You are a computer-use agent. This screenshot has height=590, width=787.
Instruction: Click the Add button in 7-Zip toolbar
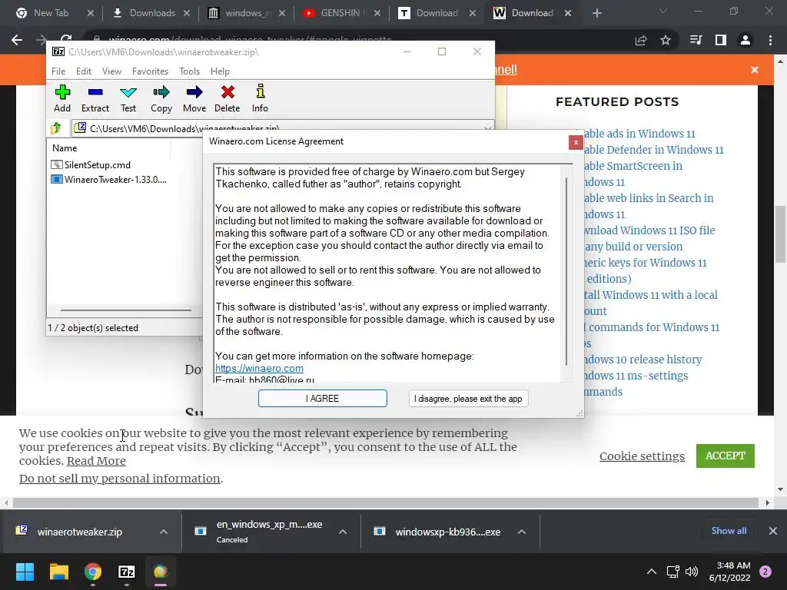[62, 99]
